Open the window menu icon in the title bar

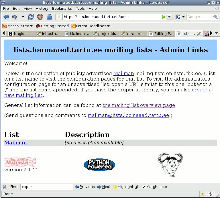click(x=3, y=2)
